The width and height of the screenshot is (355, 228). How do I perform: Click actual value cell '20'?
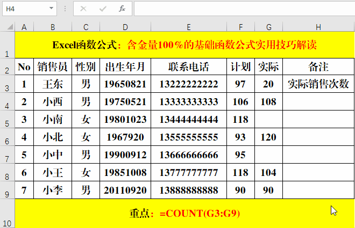(269, 84)
